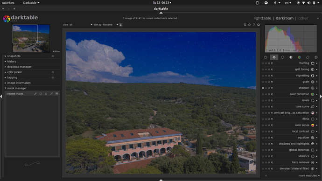Click the color correction module icon

point(313,94)
